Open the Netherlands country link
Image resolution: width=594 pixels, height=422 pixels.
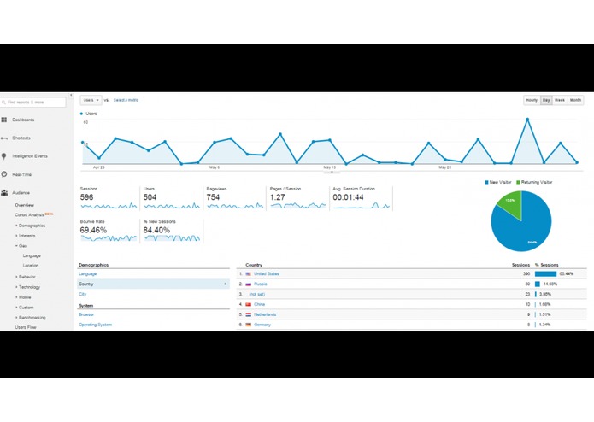pos(265,314)
